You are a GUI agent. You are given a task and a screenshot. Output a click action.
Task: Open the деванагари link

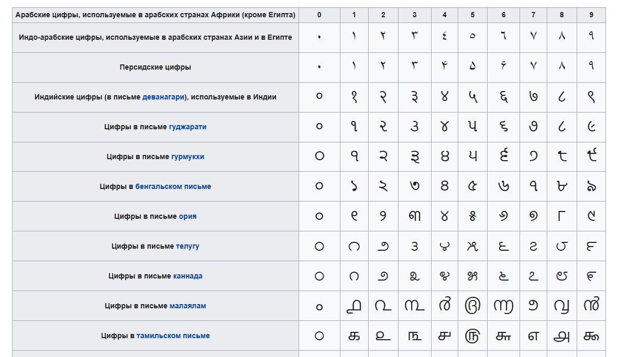click(163, 97)
